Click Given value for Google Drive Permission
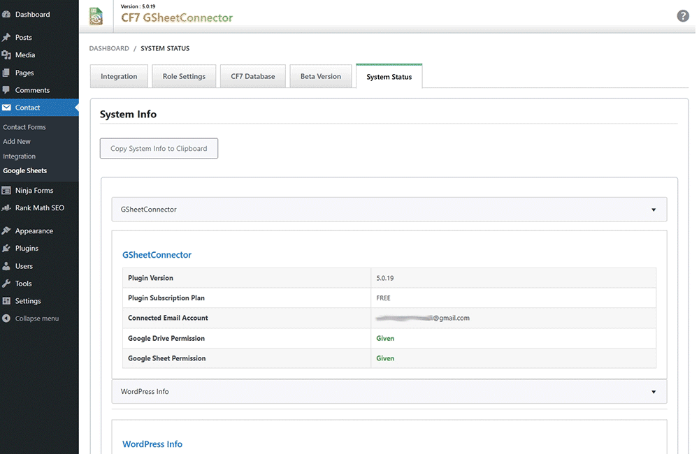The image size is (699, 454). (385, 338)
